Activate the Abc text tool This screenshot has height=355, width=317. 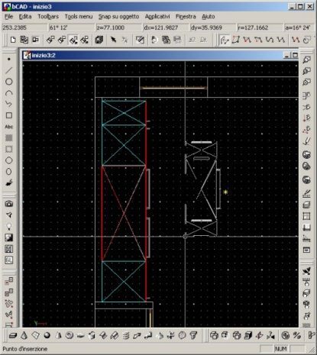[x=9, y=127]
